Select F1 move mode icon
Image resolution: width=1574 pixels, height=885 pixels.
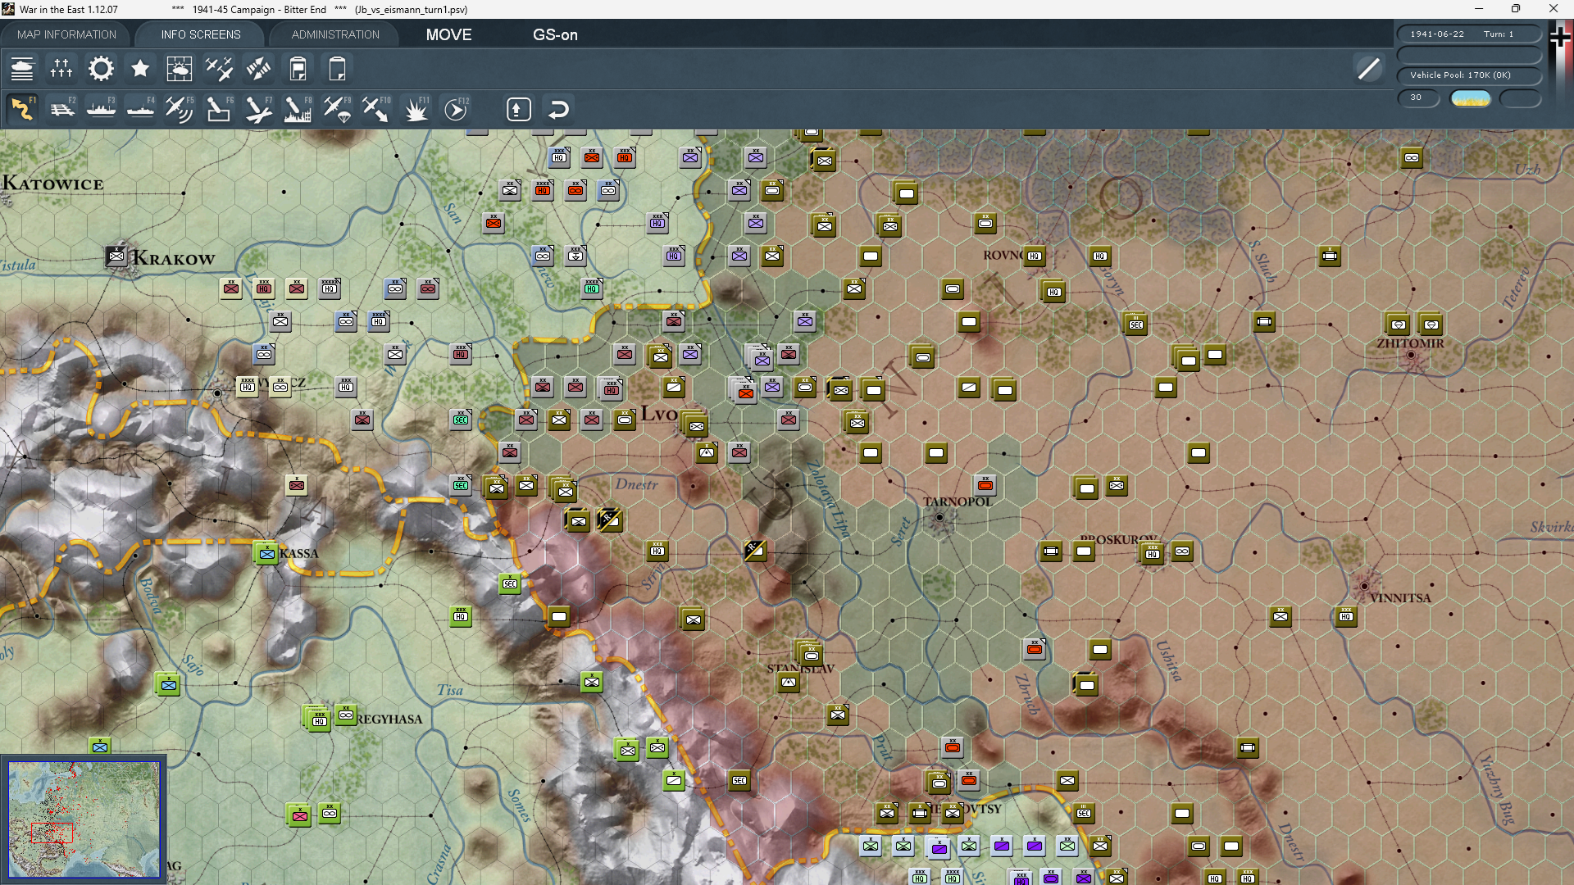click(22, 109)
